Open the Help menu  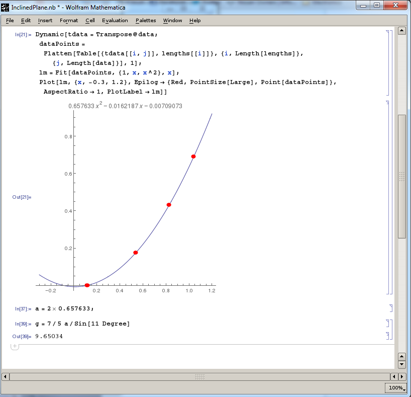(195, 21)
